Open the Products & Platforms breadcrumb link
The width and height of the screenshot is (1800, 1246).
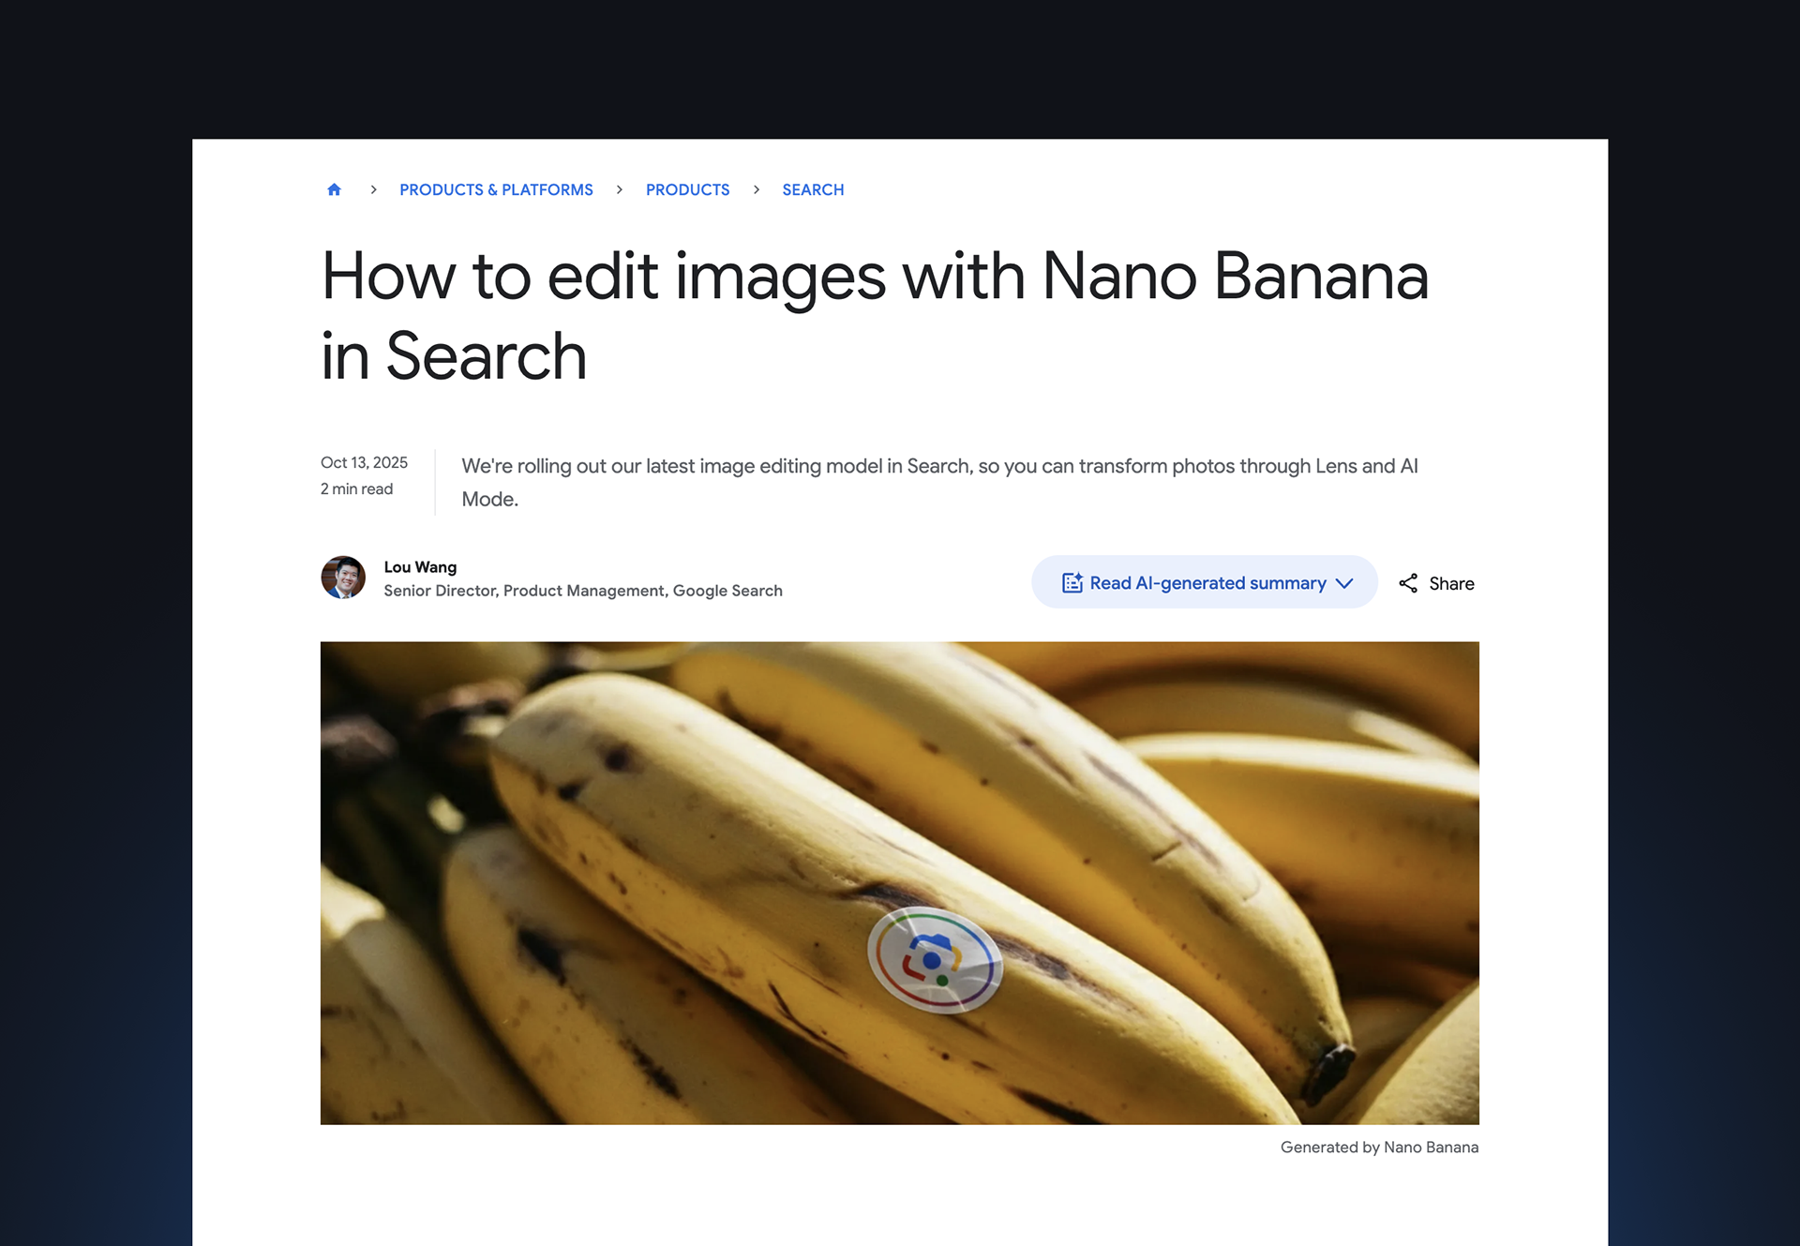point(496,189)
